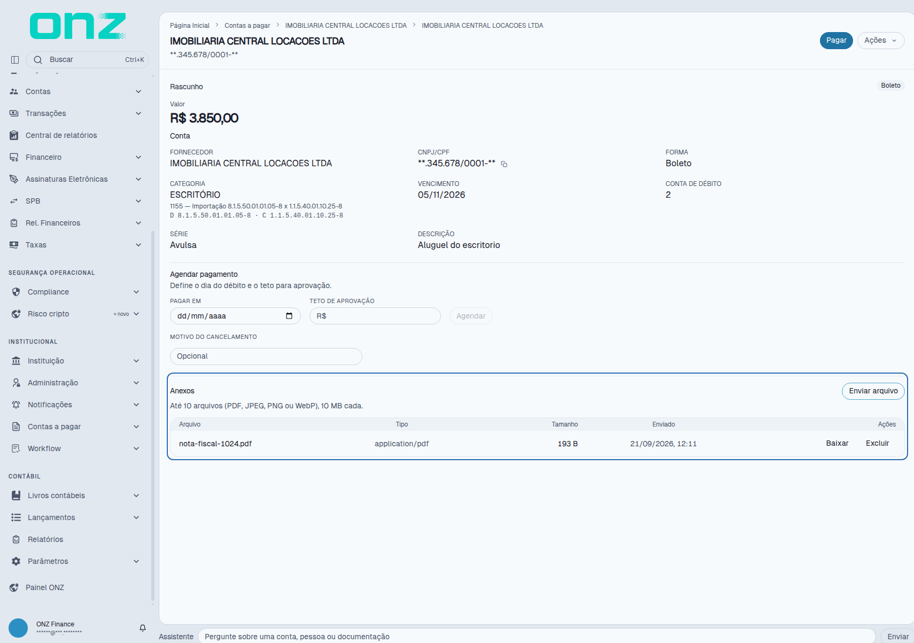Image resolution: width=914 pixels, height=643 pixels.
Task: Open sidebar Contas a pagar menu item
Action: coord(75,427)
